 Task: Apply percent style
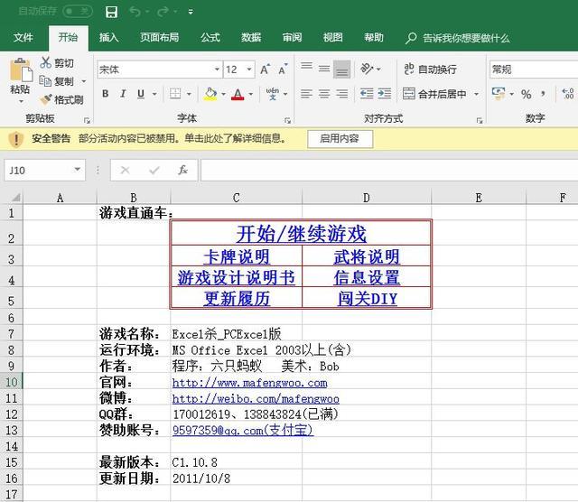[526, 95]
